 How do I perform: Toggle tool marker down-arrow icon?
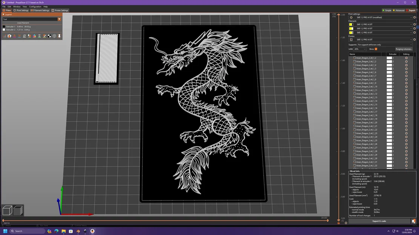click(x=59, y=36)
